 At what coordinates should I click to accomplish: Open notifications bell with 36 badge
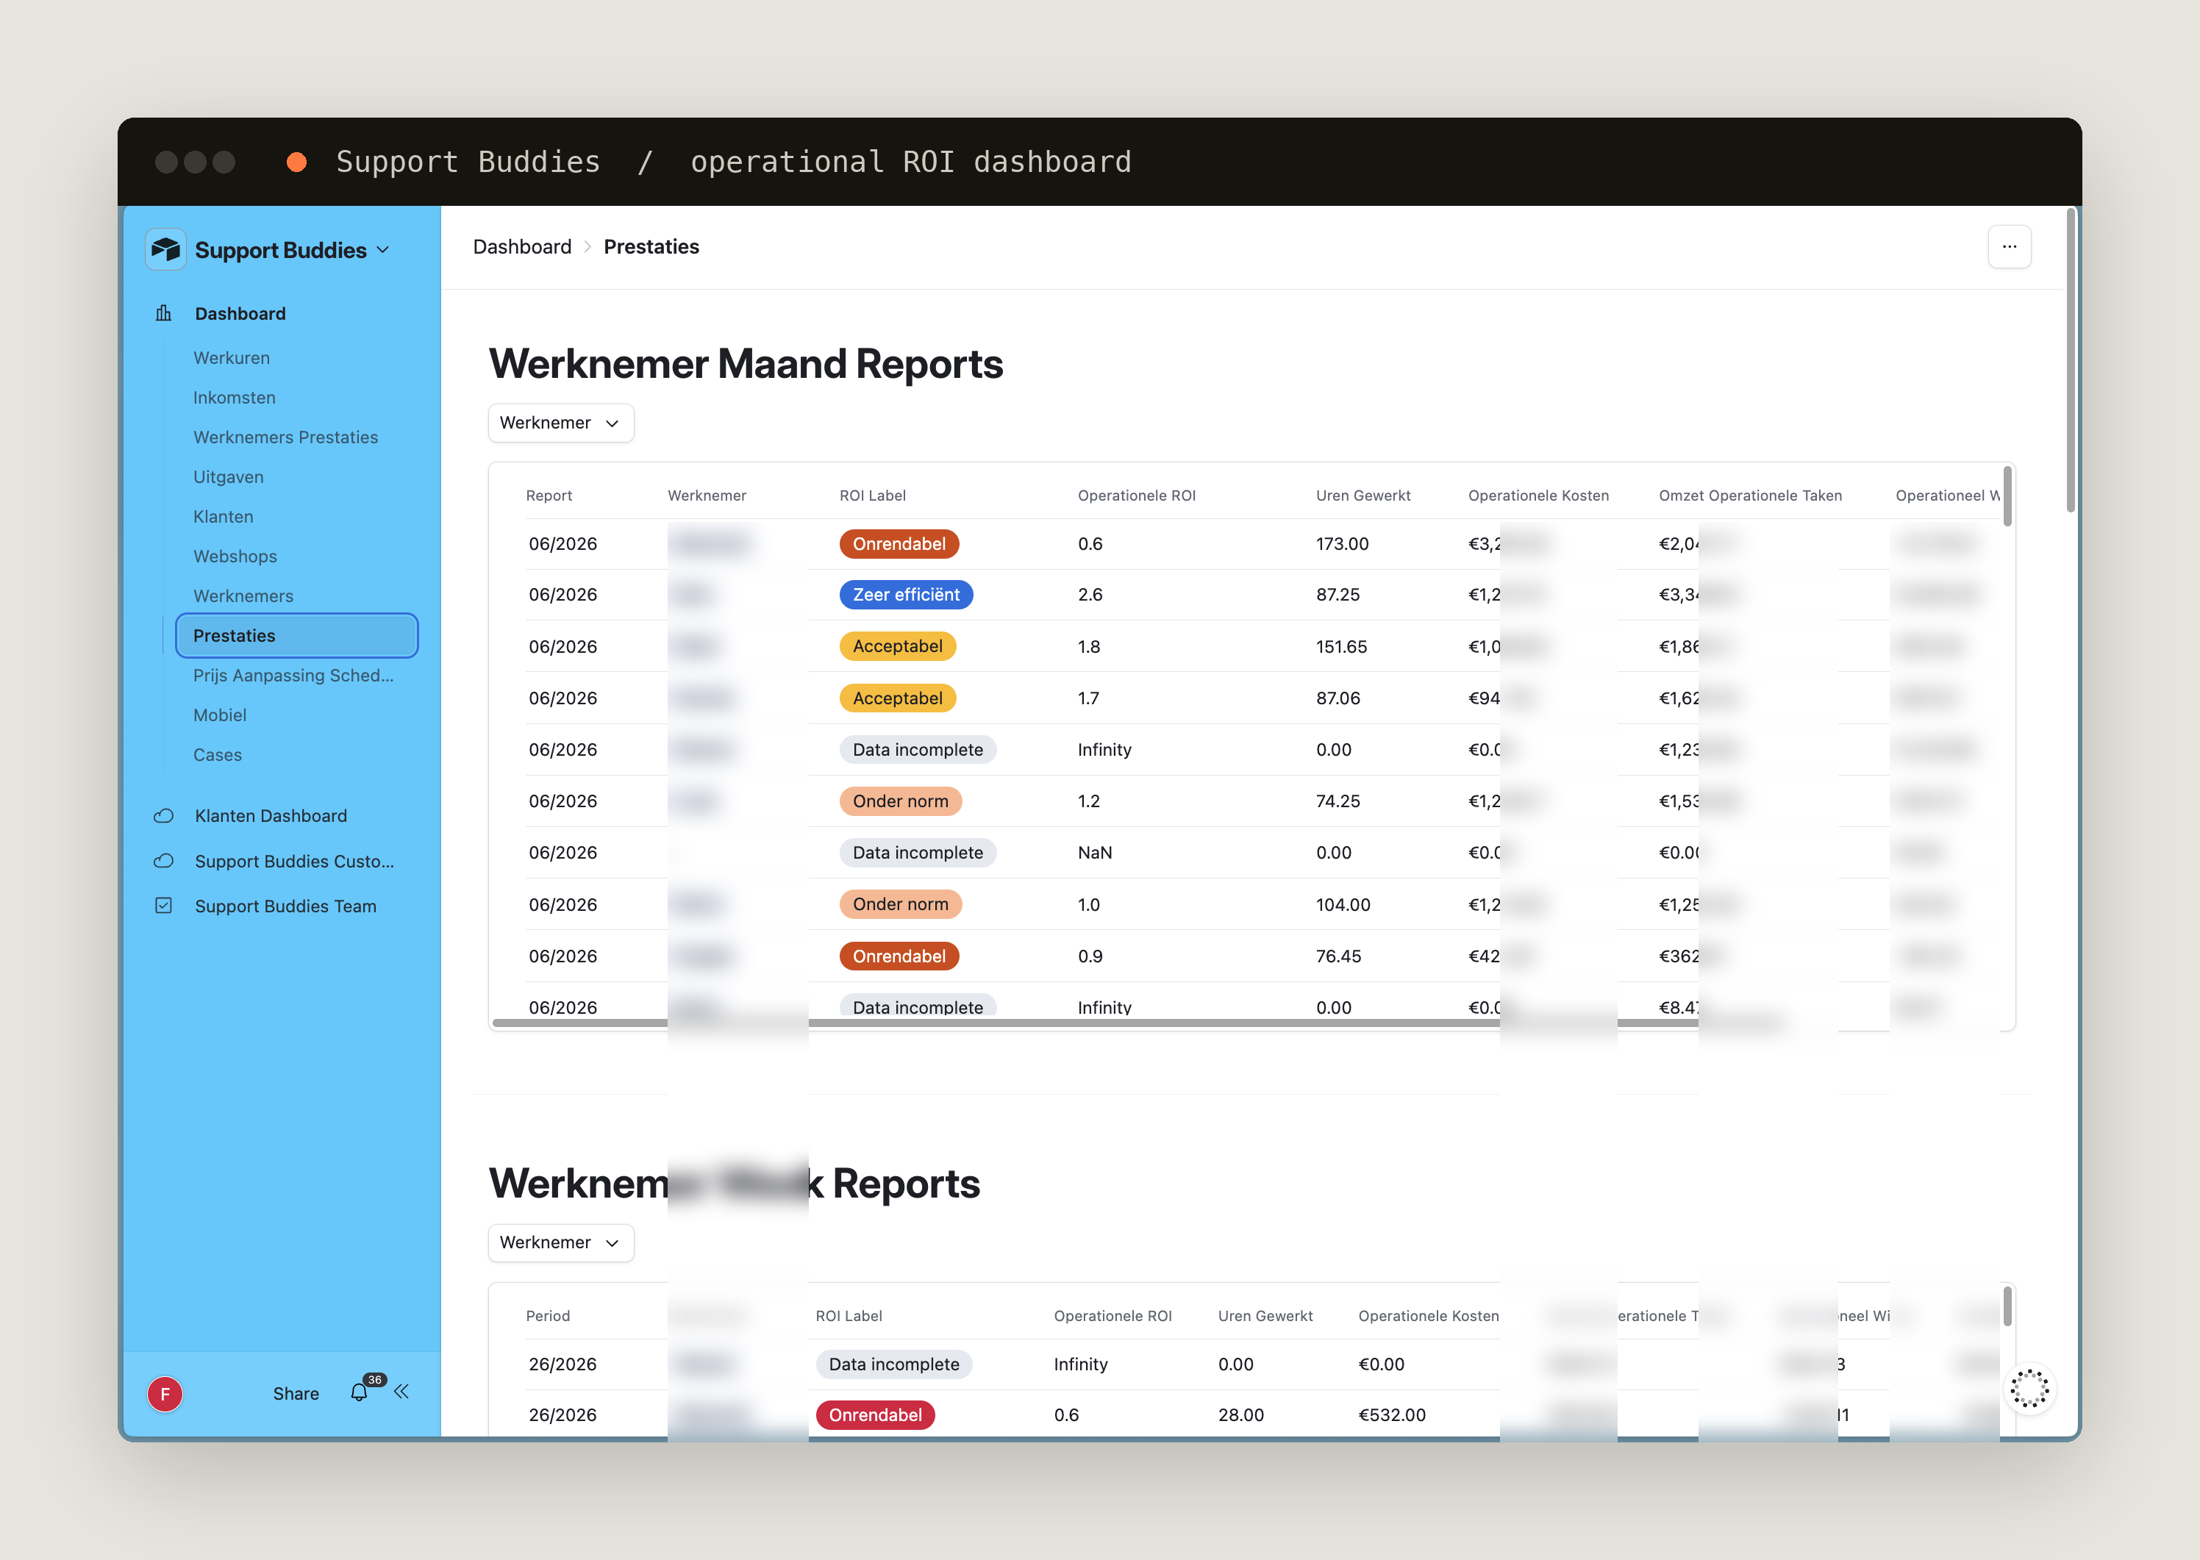click(360, 1392)
